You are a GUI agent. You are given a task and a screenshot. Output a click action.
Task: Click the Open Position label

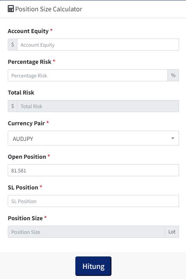coord(27,157)
